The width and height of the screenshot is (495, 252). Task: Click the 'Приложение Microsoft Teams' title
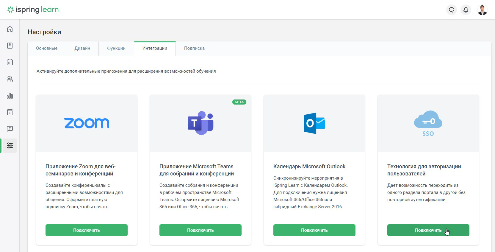tap(197, 170)
